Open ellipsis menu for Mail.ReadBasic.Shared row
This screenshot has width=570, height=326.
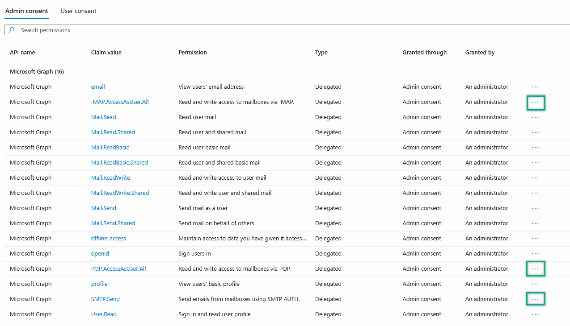point(535,163)
